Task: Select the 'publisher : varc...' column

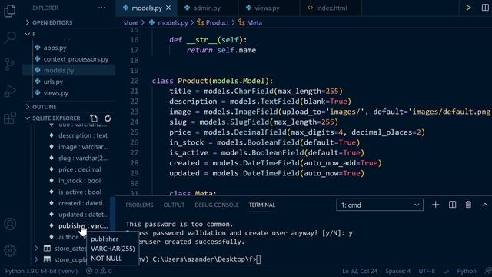Action: [83, 225]
